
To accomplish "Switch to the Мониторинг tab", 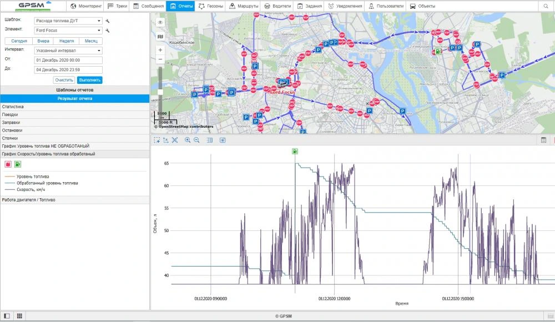I will click(x=86, y=6).
